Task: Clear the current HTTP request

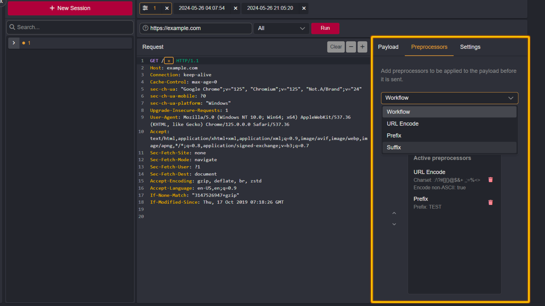Action: 336,46
